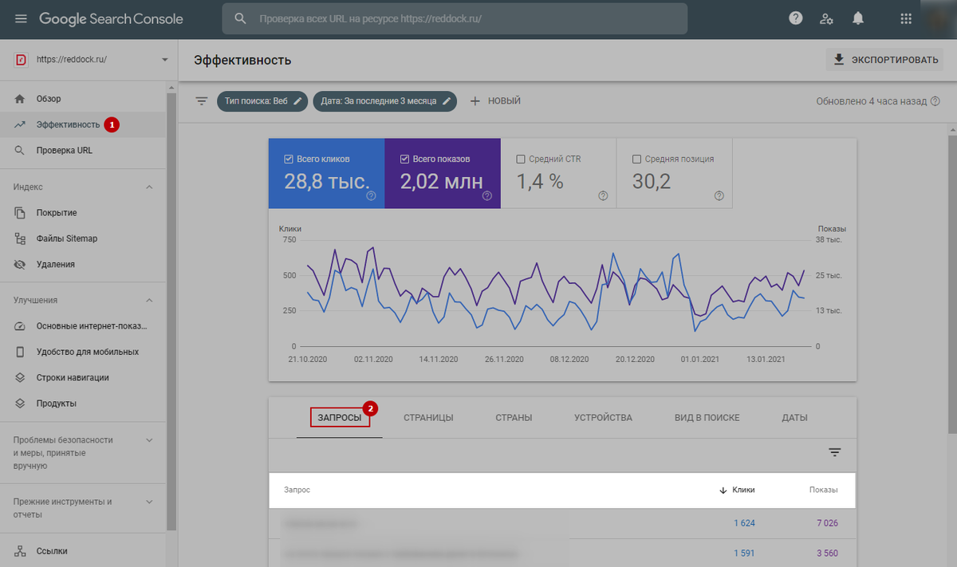Sort the table by Показы column
The height and width of the screenshot is (567, 957).
click(823, 490)
